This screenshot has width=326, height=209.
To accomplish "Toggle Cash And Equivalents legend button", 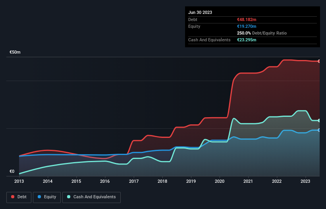I will [91, 197].
